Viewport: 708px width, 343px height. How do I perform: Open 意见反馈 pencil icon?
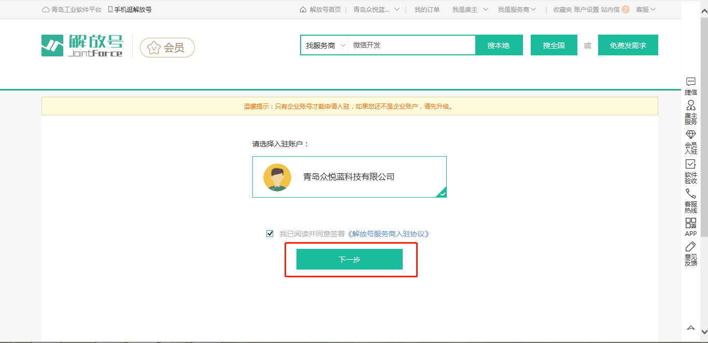[x=690, y=247]
